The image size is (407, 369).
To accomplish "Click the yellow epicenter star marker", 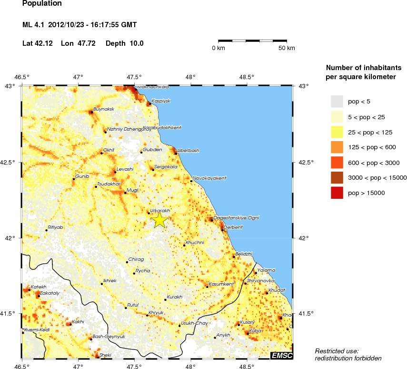I will pyautogui.click(x=159, y=221).
